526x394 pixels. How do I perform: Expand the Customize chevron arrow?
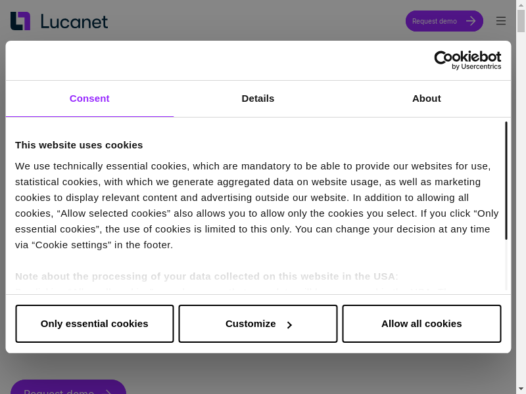click(289, 324)
